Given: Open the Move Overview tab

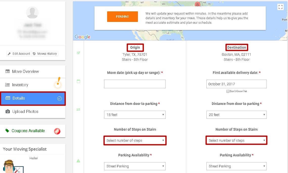Looking at the screenshot, I should 33,71.
